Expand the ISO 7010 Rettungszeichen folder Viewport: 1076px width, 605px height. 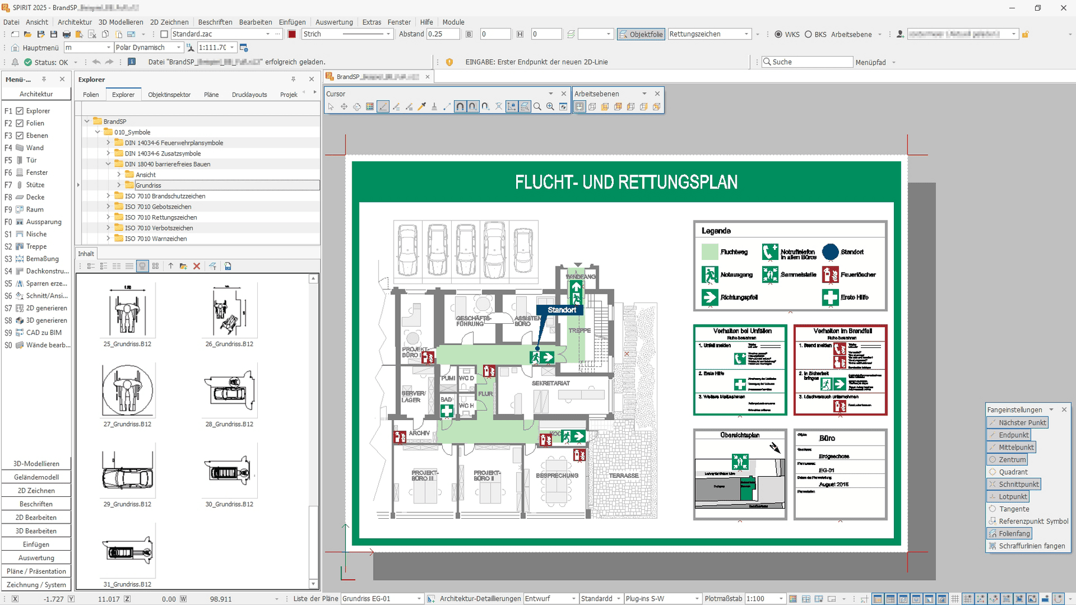click(x=108, y=217)
